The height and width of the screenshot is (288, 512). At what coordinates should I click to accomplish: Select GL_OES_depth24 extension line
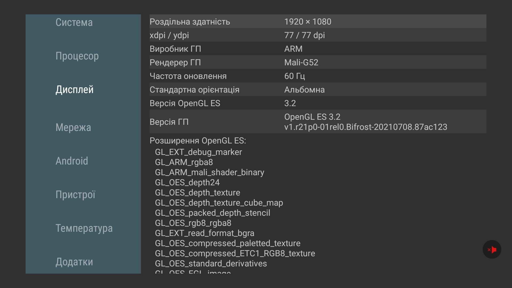[x=187, y=182]
